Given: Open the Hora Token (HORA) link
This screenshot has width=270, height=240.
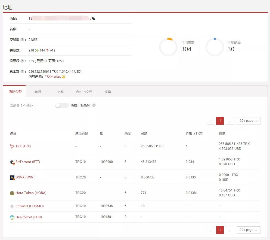Looking at the screenshot, I should point(31,193).
